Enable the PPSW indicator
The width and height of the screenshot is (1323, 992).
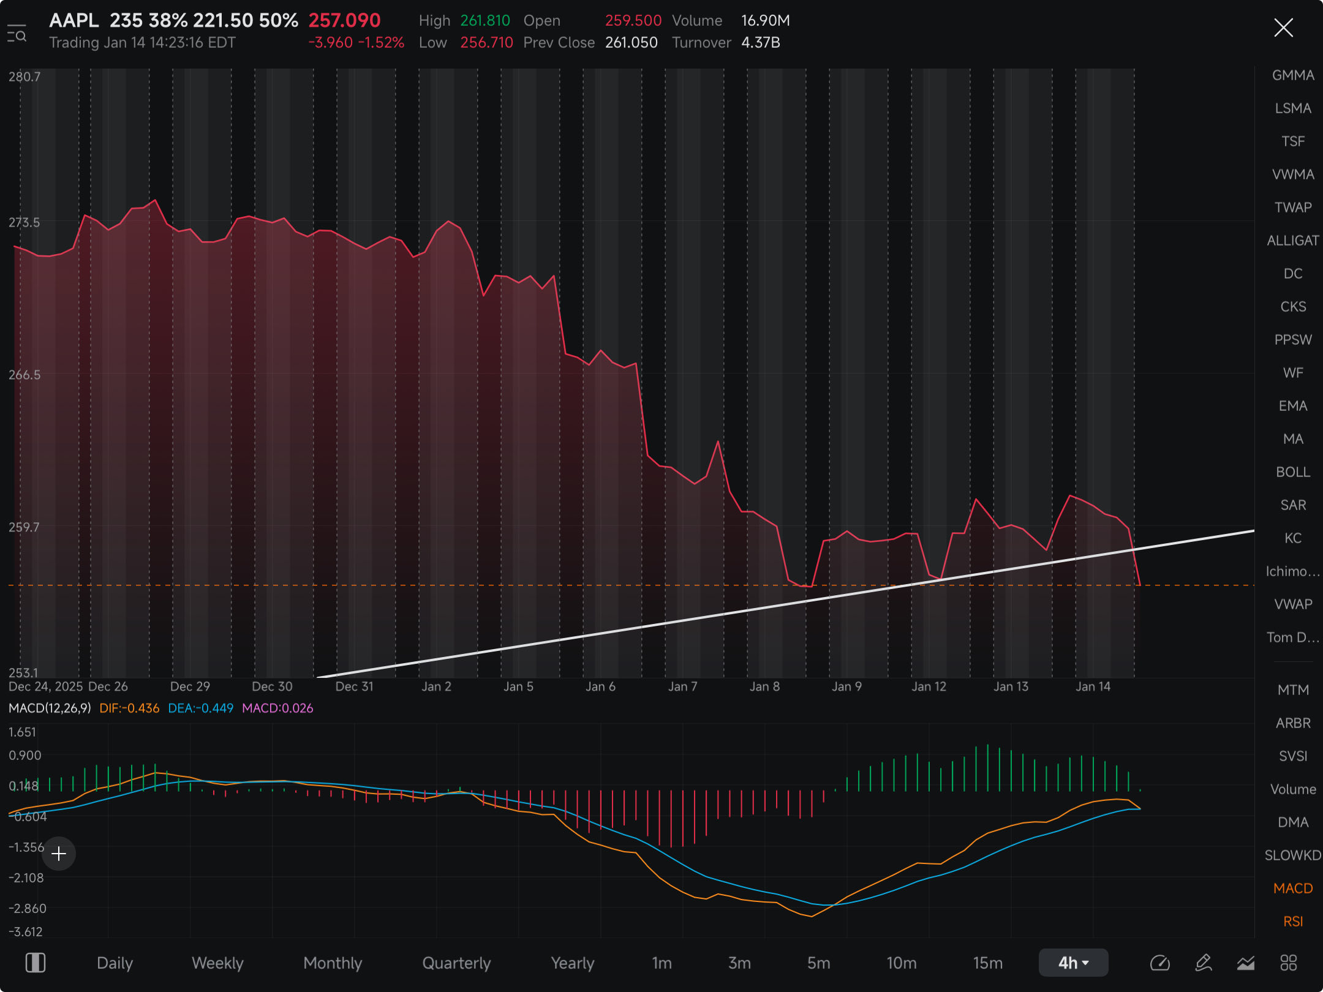coord(1293,340)
